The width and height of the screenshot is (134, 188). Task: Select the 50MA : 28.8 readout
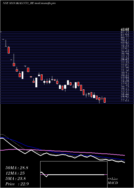pos(17,168)
